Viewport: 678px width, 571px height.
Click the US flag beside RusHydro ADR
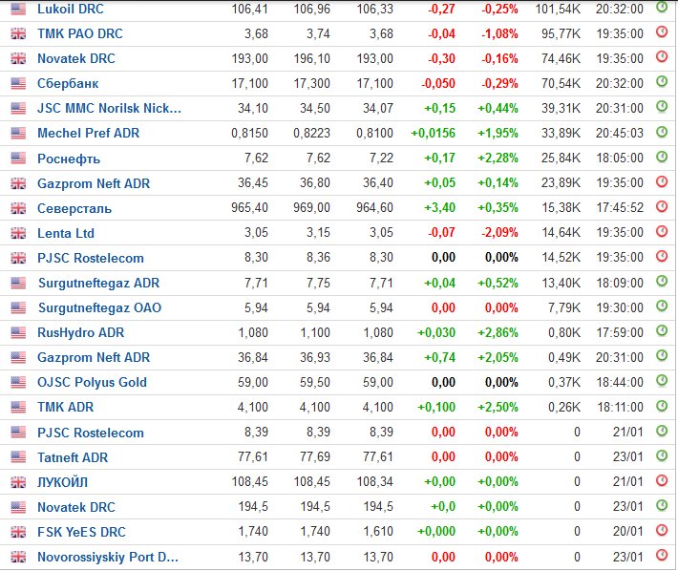point(18,333)
